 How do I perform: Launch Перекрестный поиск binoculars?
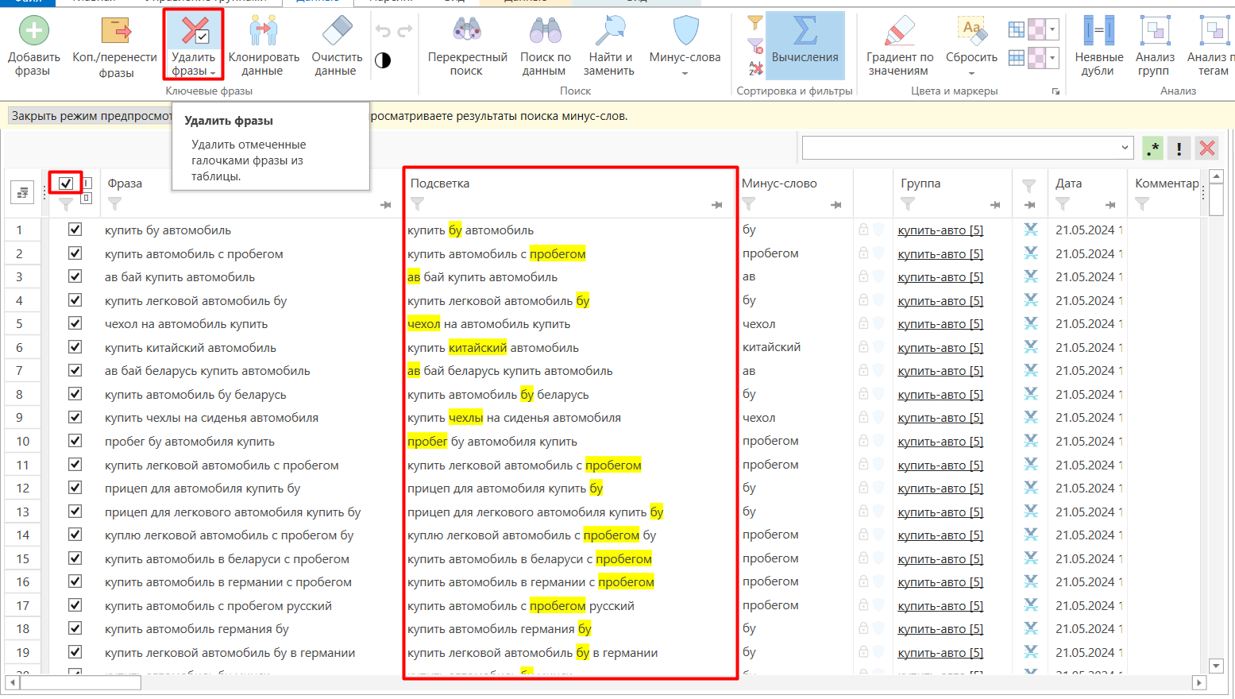[467, 32]
